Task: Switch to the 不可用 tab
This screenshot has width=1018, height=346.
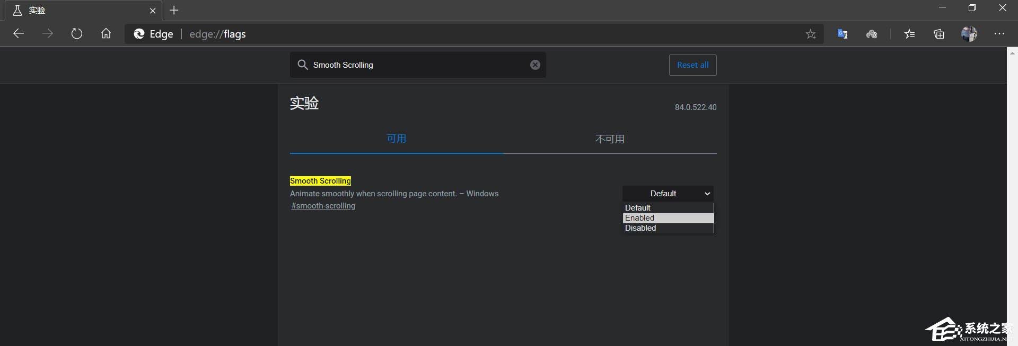Action: [610, 139]
